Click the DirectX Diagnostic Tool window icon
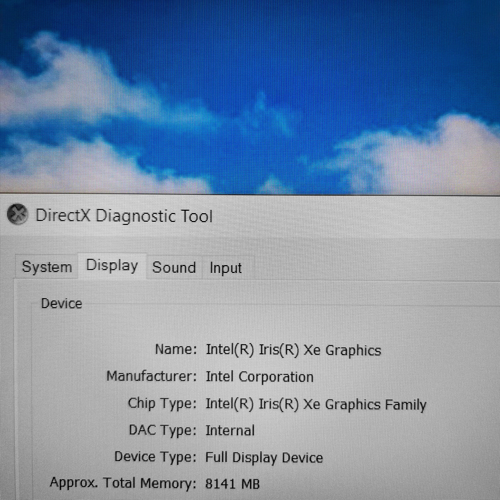The width and height of the screenshot is (500, 500). pyautogui.click(x=18, y=215)
